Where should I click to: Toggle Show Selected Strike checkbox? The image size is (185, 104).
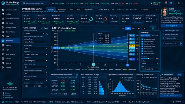[x=142, y=46]
